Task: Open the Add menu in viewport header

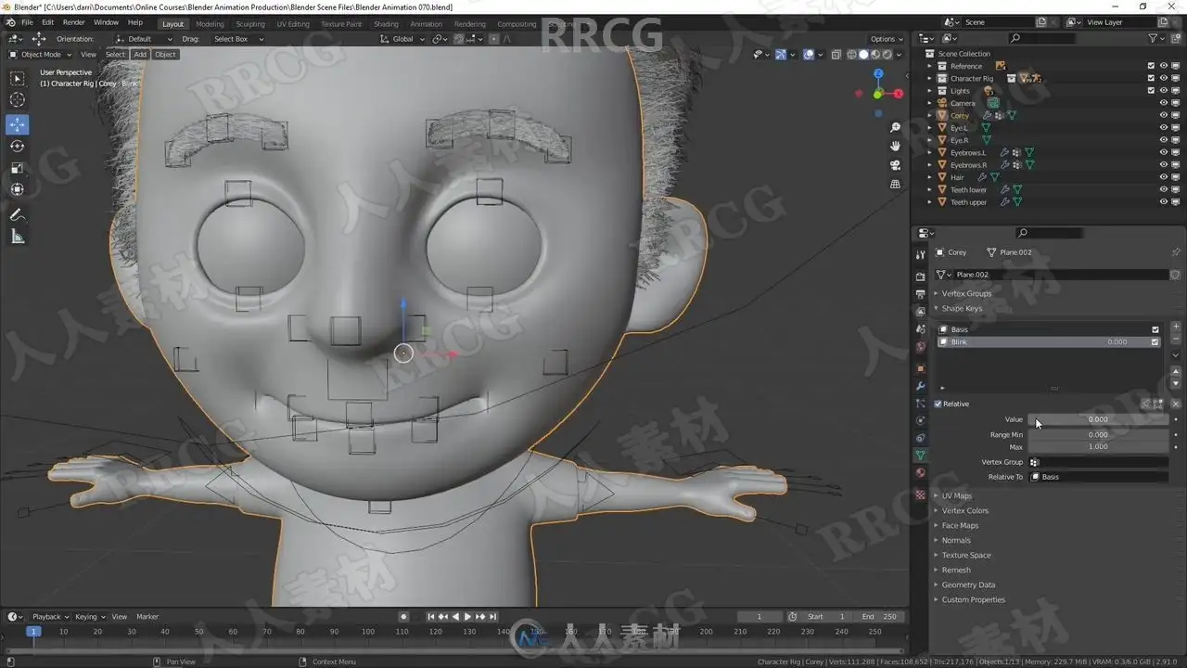Action: tap(140, 54)
